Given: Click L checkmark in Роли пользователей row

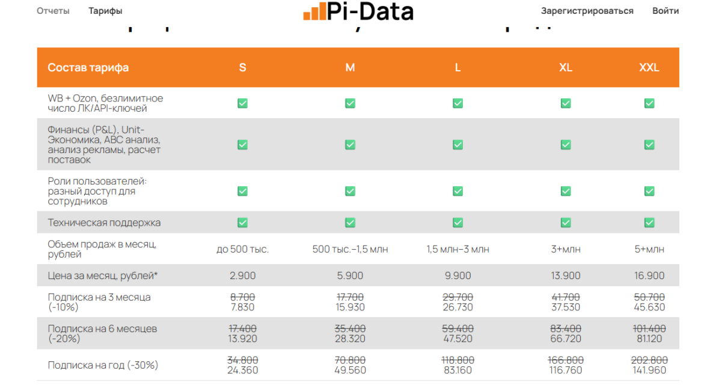Looking at the screenshot, I should tap(458, 191).
